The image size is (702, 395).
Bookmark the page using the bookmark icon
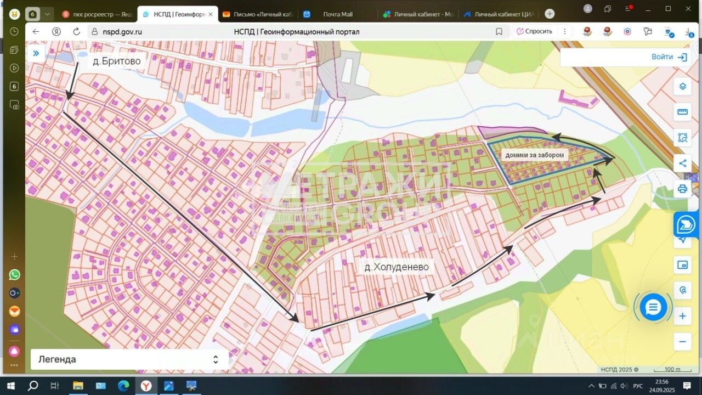point(499,32)
